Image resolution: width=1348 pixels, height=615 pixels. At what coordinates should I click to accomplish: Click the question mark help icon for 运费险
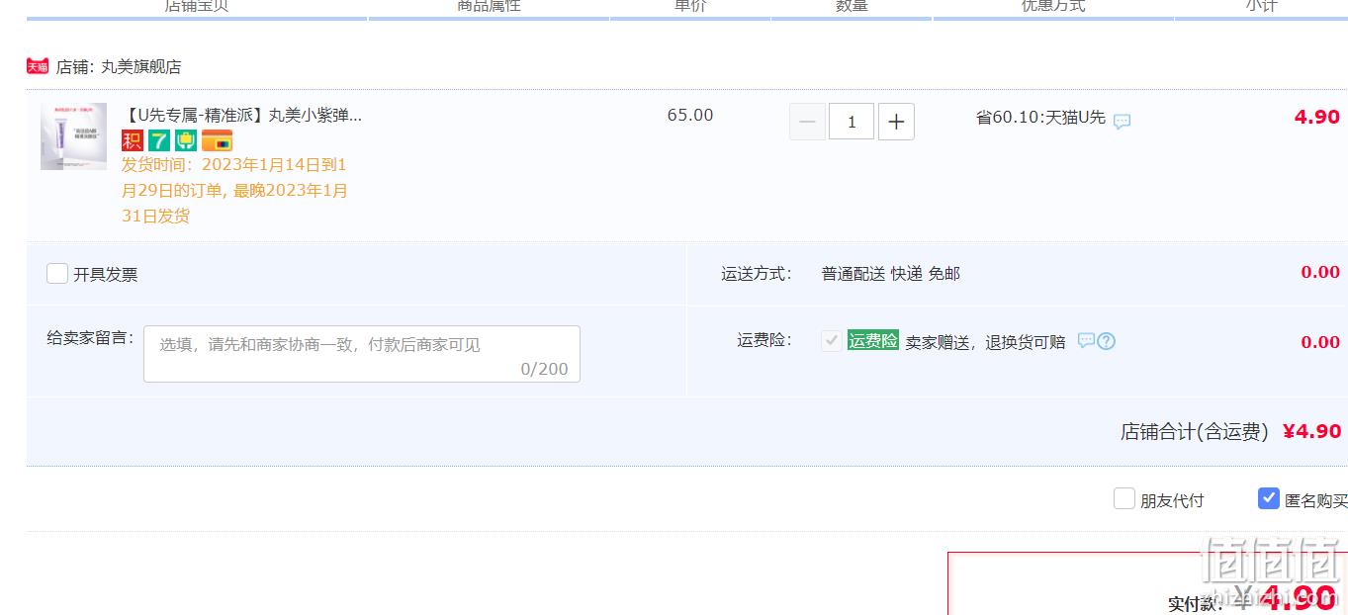click(1107, 341)
